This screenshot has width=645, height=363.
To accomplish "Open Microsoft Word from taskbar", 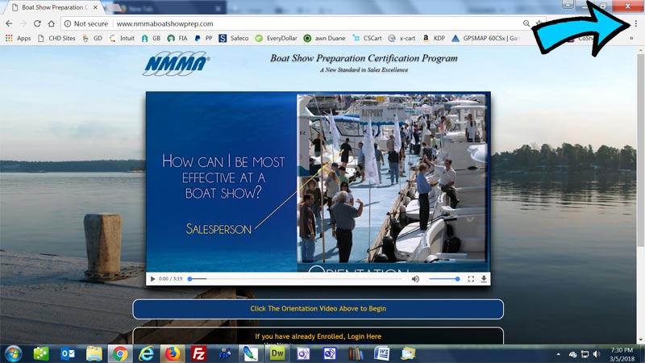I will tap(381, 353).
